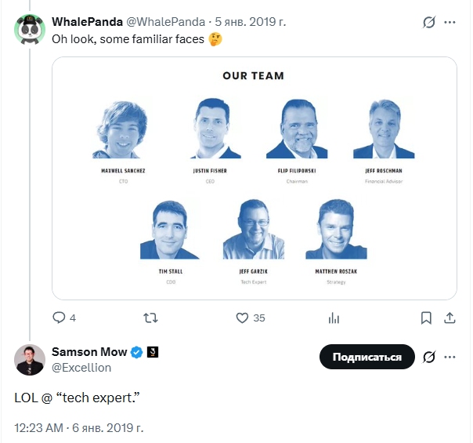Like WhalePanda's tweet with the heart icon

pos(243,318)
